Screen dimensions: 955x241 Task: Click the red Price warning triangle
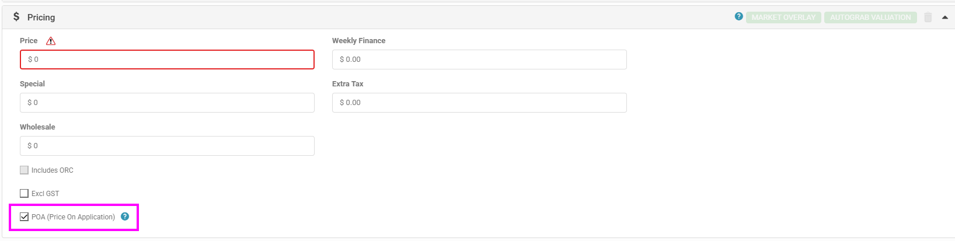pyautogui.click(x=51, y=41)
